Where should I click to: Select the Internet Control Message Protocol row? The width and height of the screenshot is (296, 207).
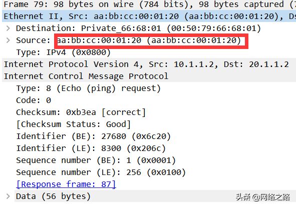149,76
